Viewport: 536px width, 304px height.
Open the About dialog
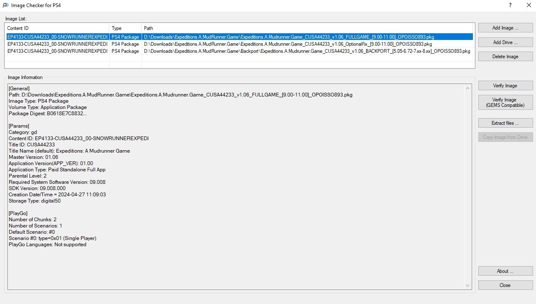pyautogui.click(x=505, y=271)
